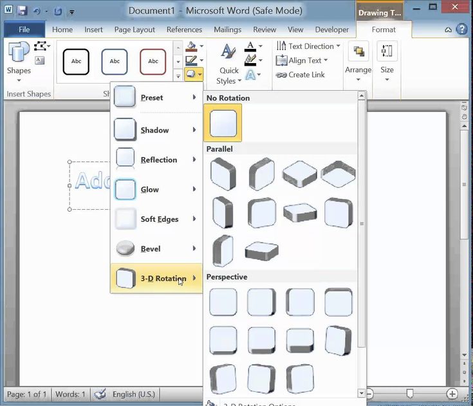Select the Drawing Tools Format tab
473x406 pixels.
click(384, 30)
